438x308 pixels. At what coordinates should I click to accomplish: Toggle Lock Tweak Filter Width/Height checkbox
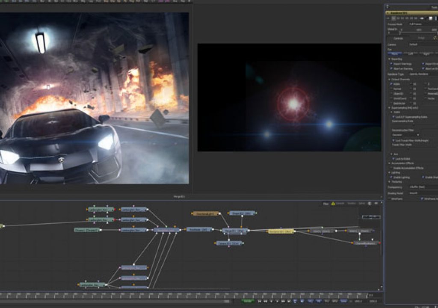click(x=394, y=140)
